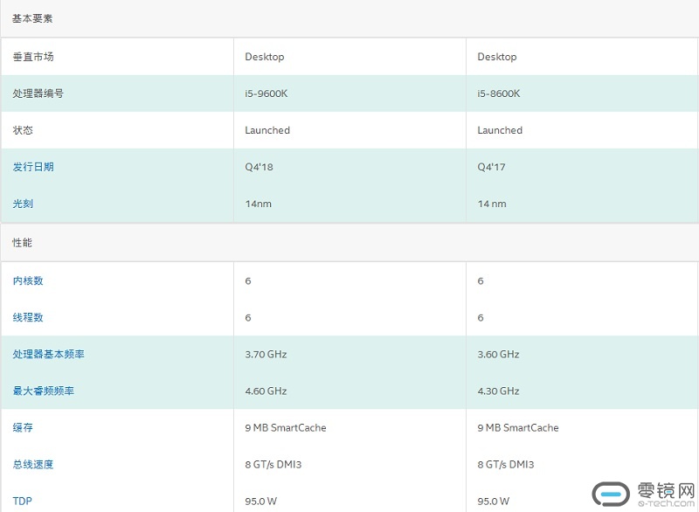The image size is (699, 512).
Task: Collapse the 基本要素 section header
Action: (33, 18)
